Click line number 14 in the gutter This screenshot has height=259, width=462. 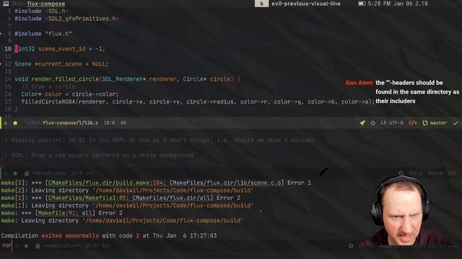(x=8, y=79)
